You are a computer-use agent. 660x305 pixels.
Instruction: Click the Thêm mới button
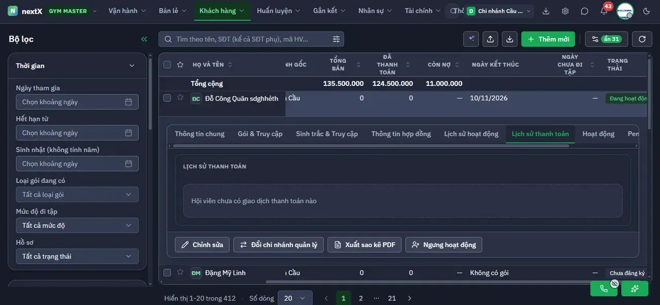(x=548, y=39)
